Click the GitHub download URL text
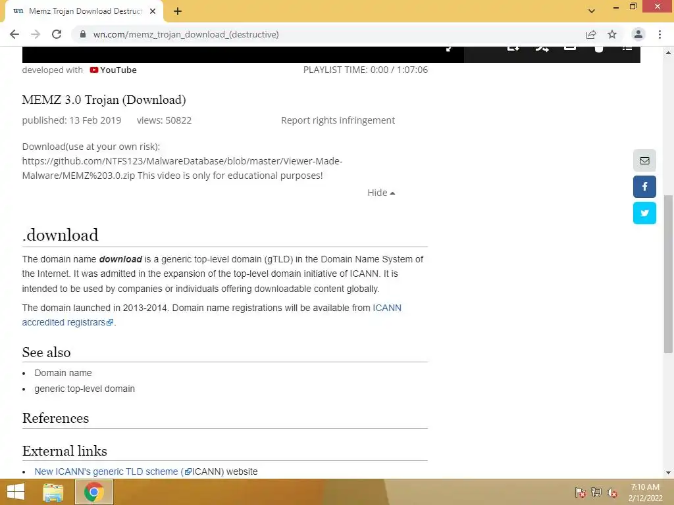Viewport: 674px width, 505px height. coord(182,168)
